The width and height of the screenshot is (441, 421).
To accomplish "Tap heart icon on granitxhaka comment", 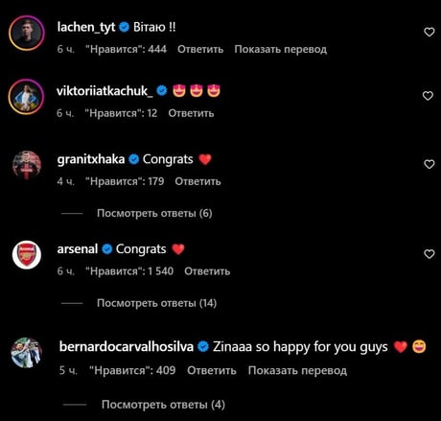I will (x=429, y=164).
